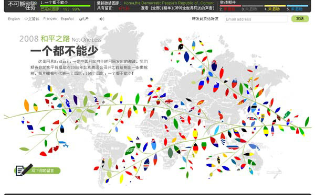This screenshot has width=315, height=195.
Task: Switch language to 中文简体
Action: click(31, 19)
